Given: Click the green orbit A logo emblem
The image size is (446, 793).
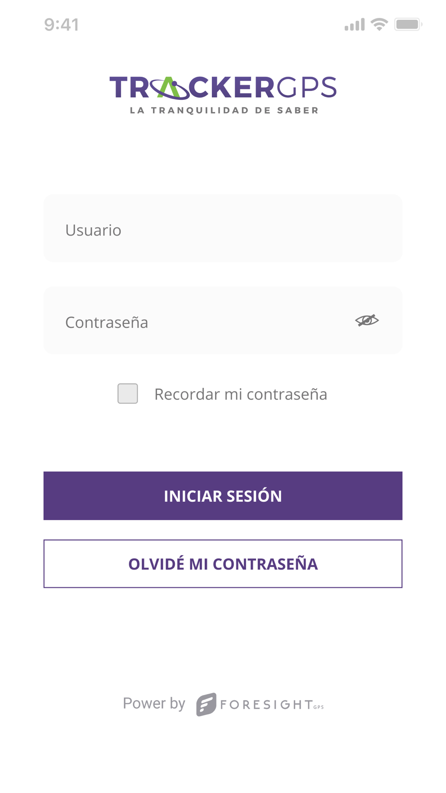Looking at the screenshot, I should [x=169, y=87].
